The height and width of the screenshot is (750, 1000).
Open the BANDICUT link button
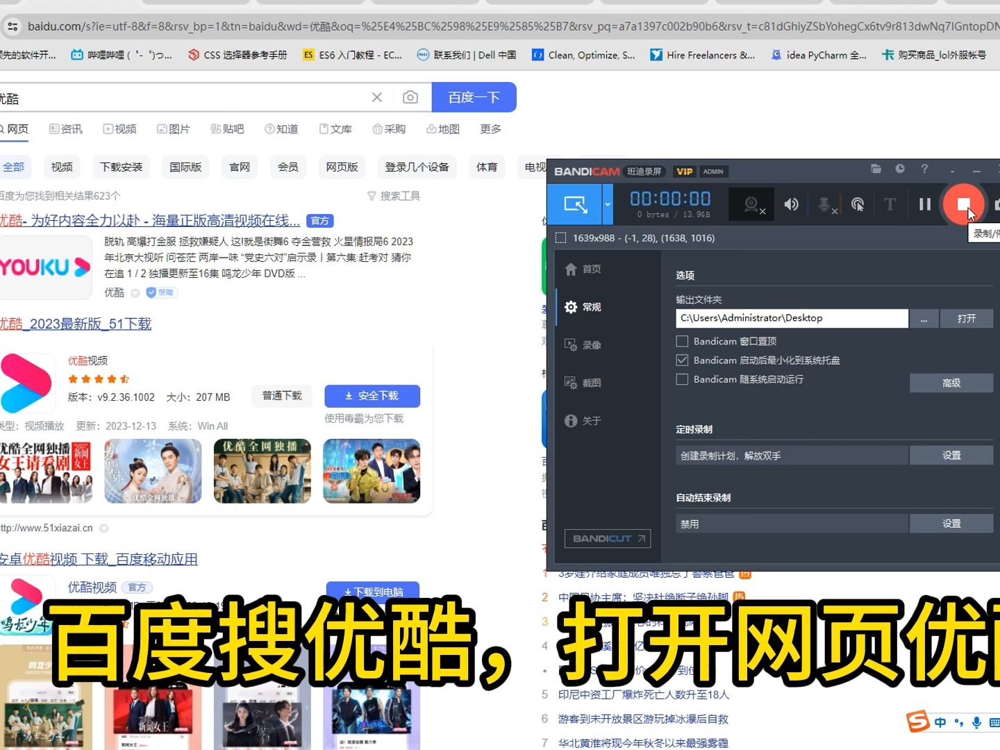[x=608, y=538]
